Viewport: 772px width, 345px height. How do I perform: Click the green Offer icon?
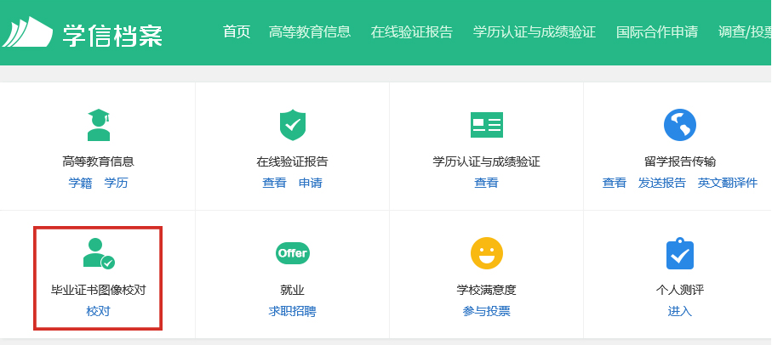point(292,253)
